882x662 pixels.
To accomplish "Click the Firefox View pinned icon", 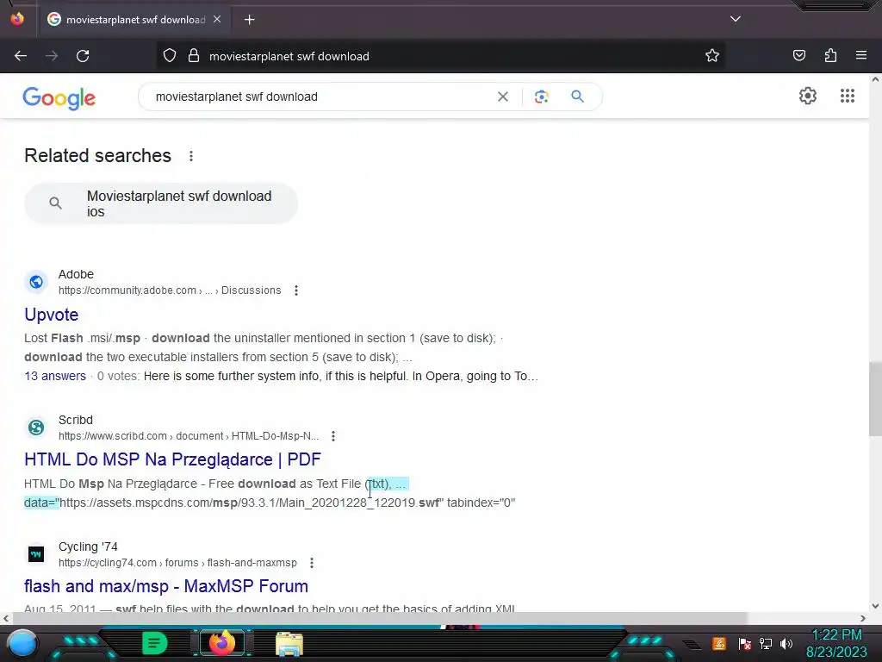I will click(x=17, y=19).
